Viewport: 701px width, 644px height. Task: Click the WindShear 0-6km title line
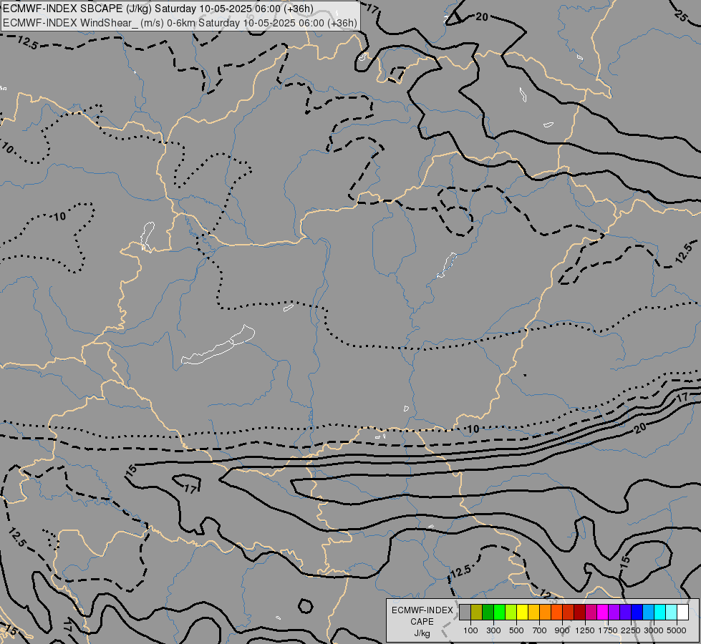tap(180, 23)
